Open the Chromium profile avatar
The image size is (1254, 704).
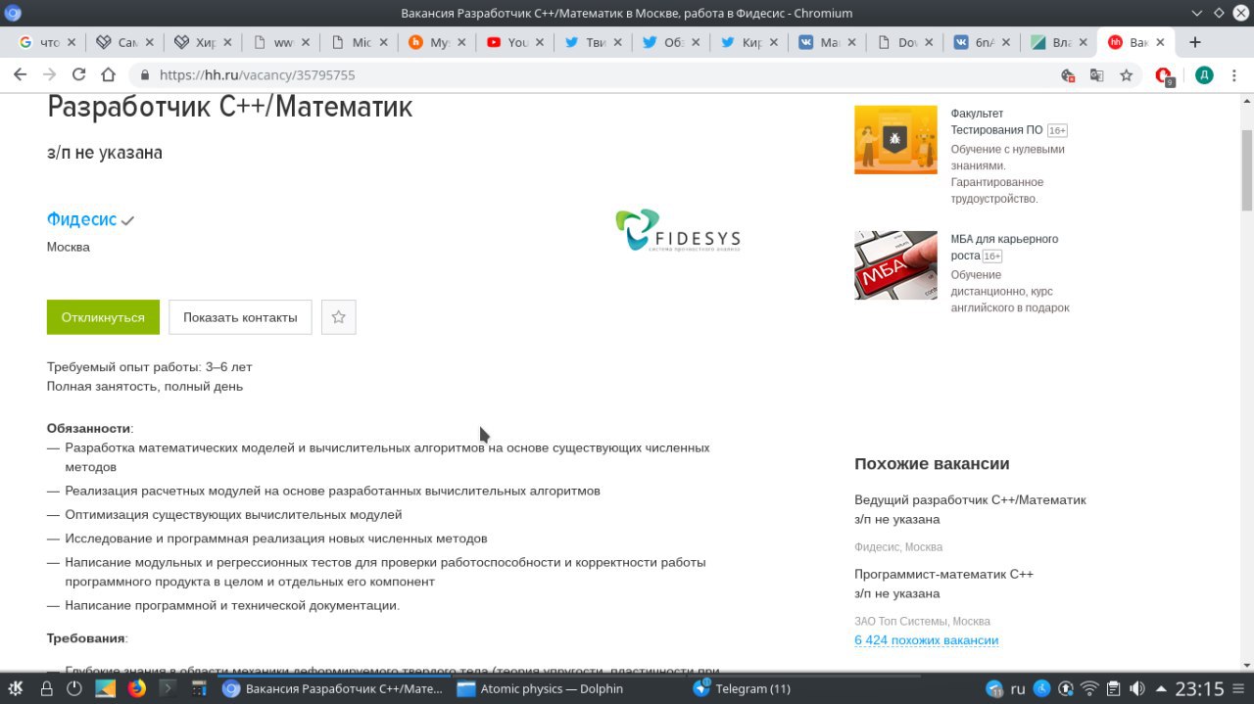(x=1204, y=75)
